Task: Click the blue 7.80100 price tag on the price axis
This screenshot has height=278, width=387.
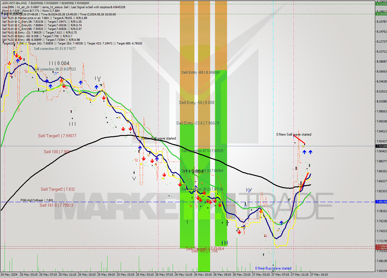Action: [x=381, y=202]
